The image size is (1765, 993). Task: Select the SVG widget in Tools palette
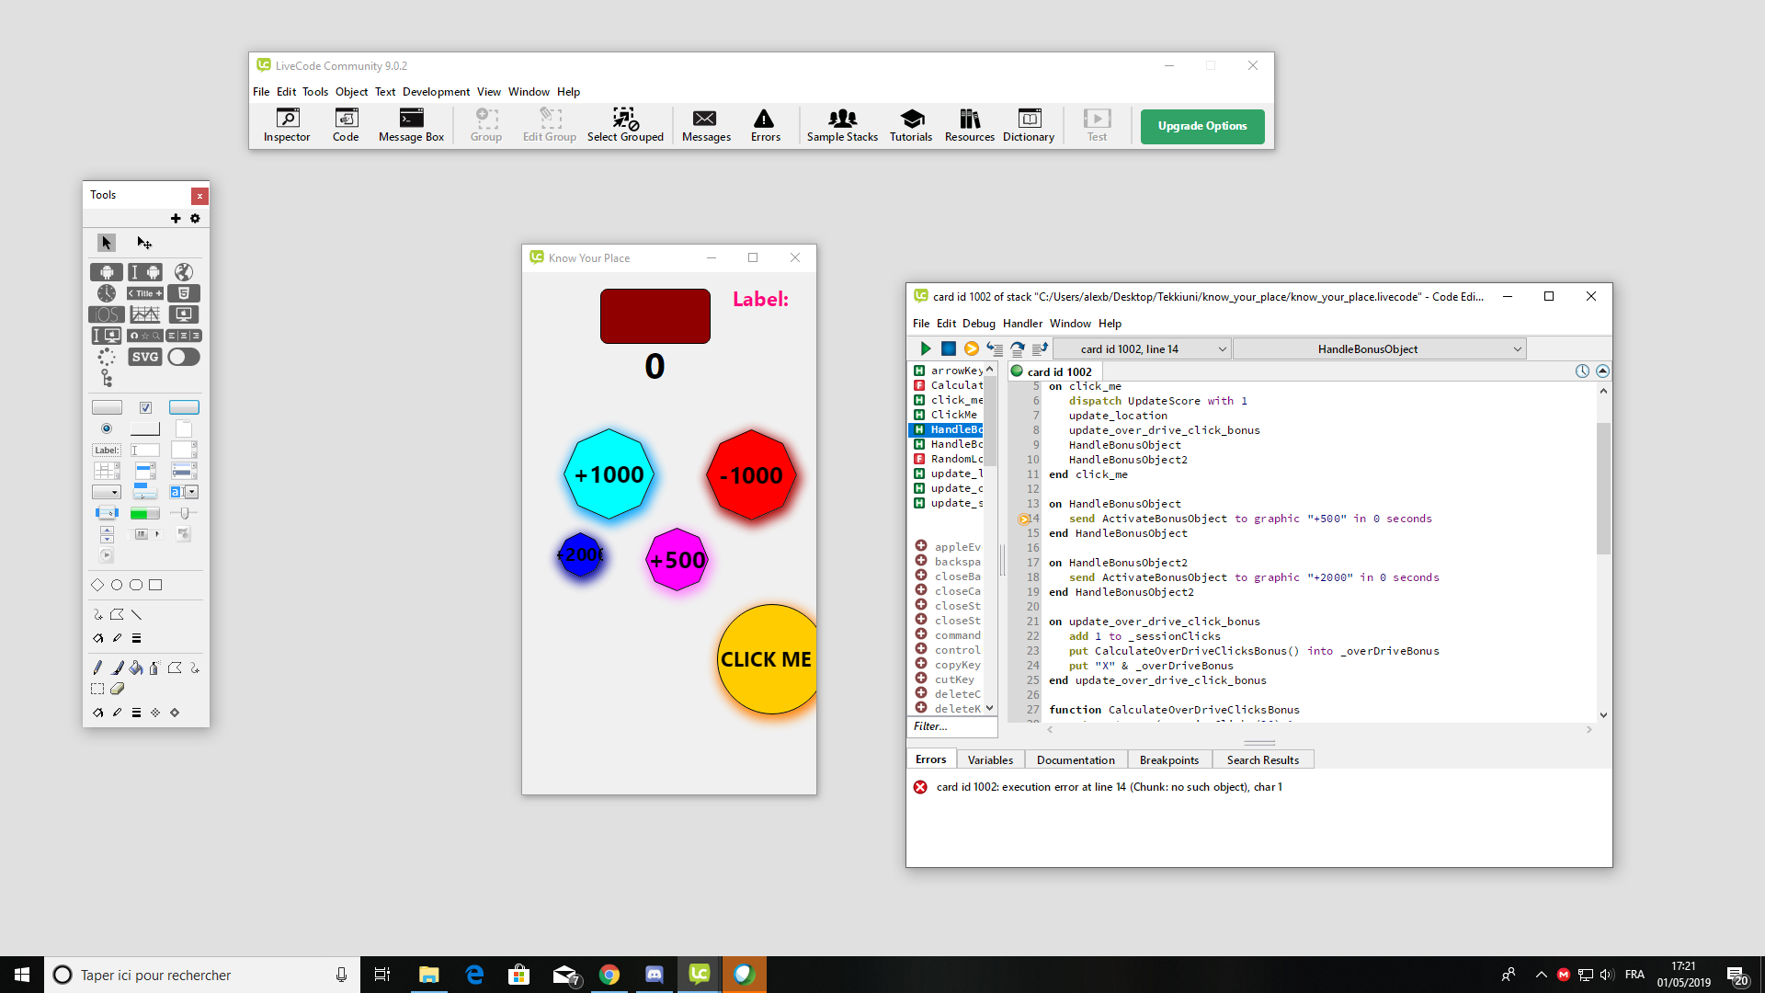tap(145, 357)
